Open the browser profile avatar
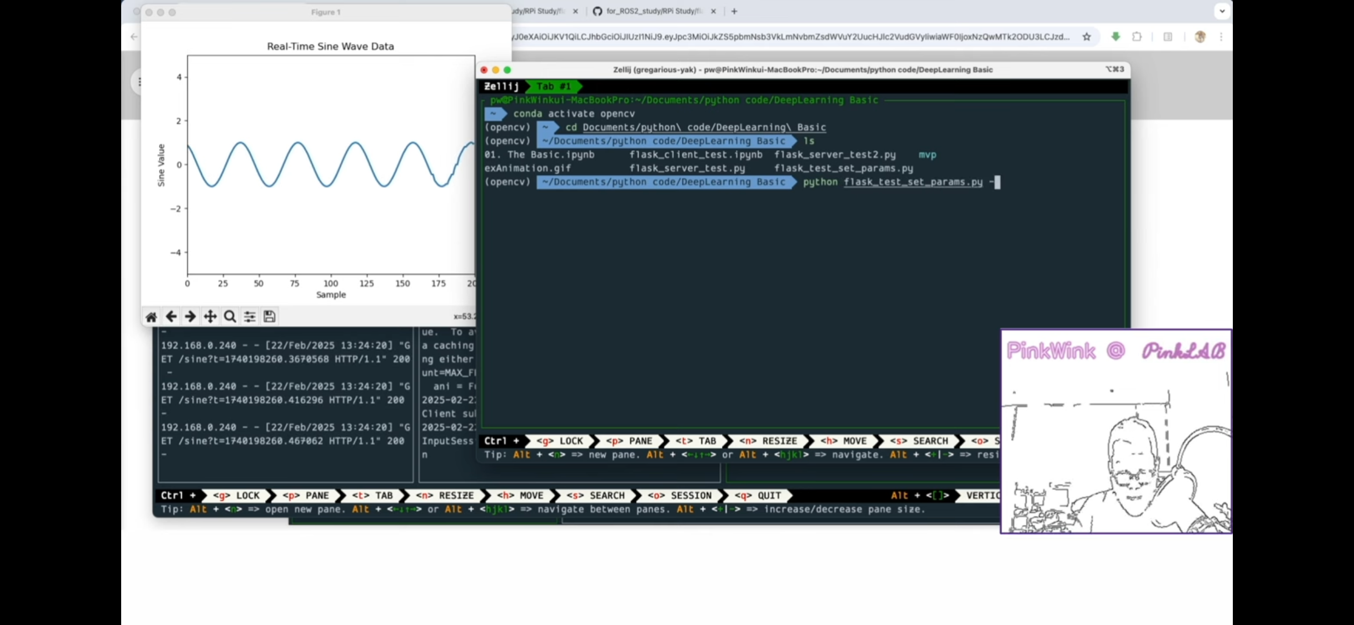Viewport: 1354px width, 625px height. pos(1200,37)
